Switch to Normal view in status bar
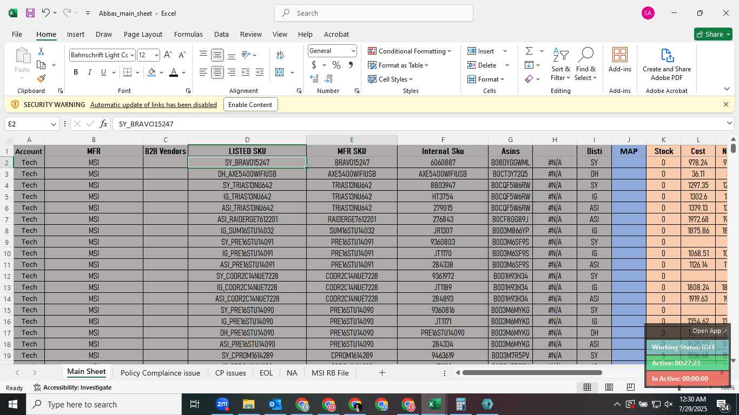The height and width of the screenshot is (415, 739). [x=587, y=387]
